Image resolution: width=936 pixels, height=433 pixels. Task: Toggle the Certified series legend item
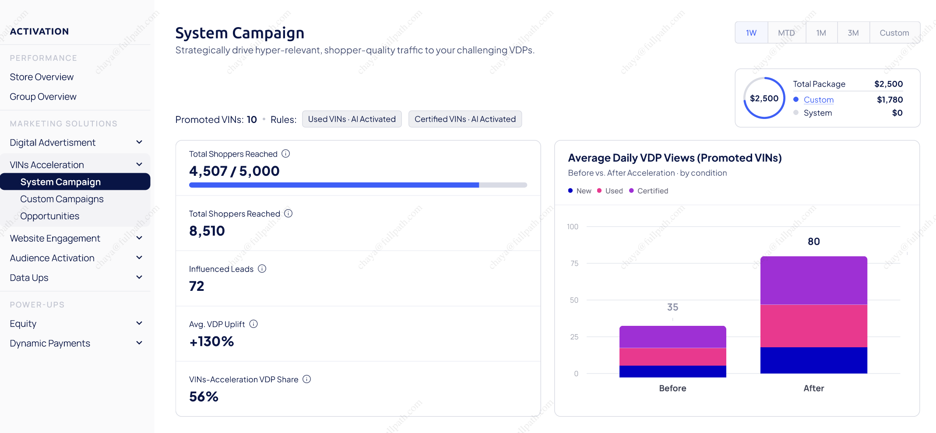click(648, 191)
